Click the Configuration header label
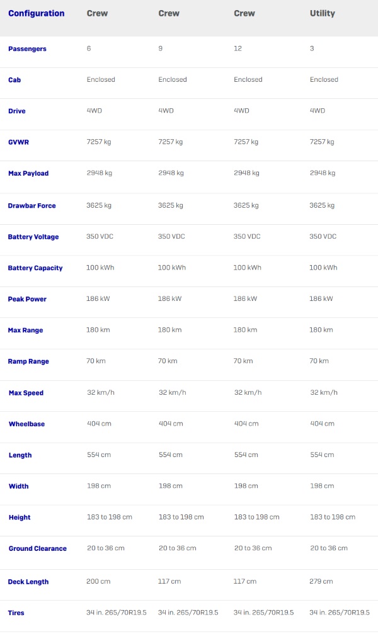Viewport: 378px width, 634px height. [x=37, y=13]
